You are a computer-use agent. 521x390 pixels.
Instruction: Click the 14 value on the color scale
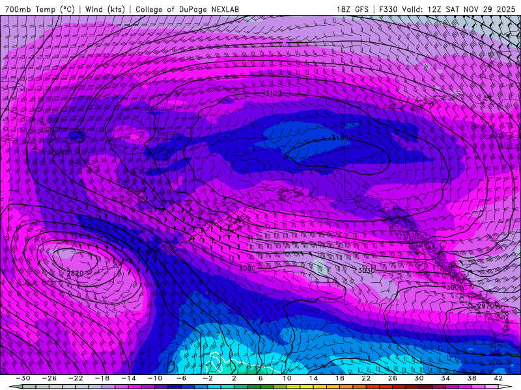[x=313, y=378]
